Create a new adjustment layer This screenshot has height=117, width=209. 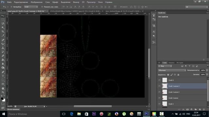[192, 110]
